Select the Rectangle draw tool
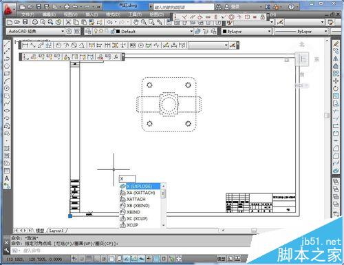The width and height of the screenshot is (344, 265). [7, 74]
